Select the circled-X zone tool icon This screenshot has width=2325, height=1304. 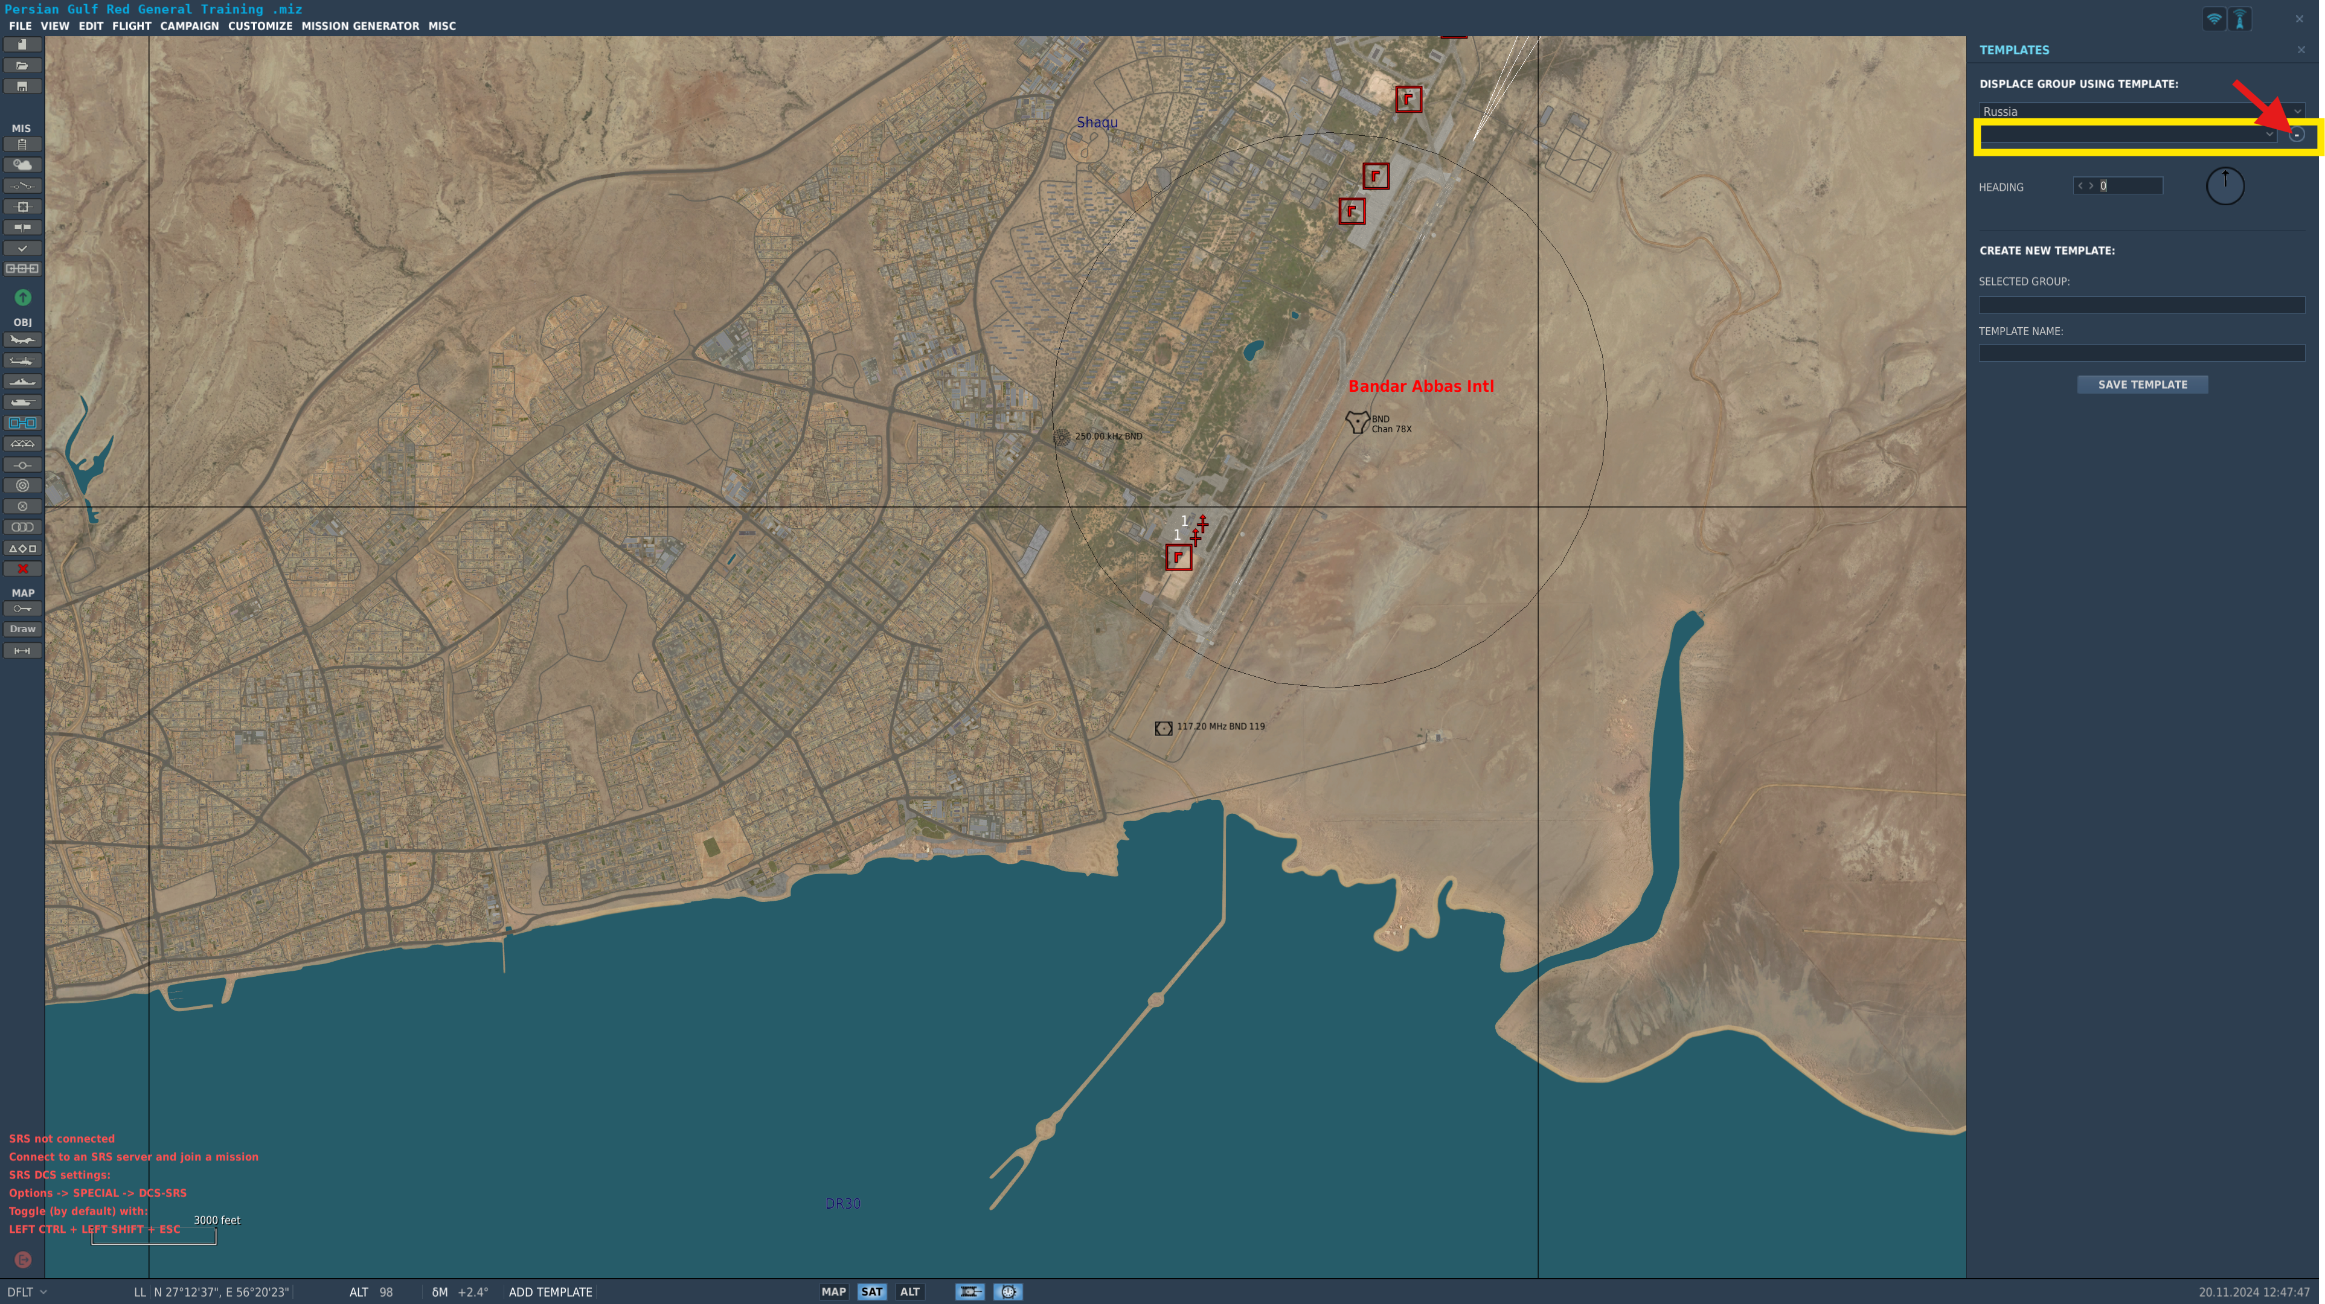click(22, 507)
